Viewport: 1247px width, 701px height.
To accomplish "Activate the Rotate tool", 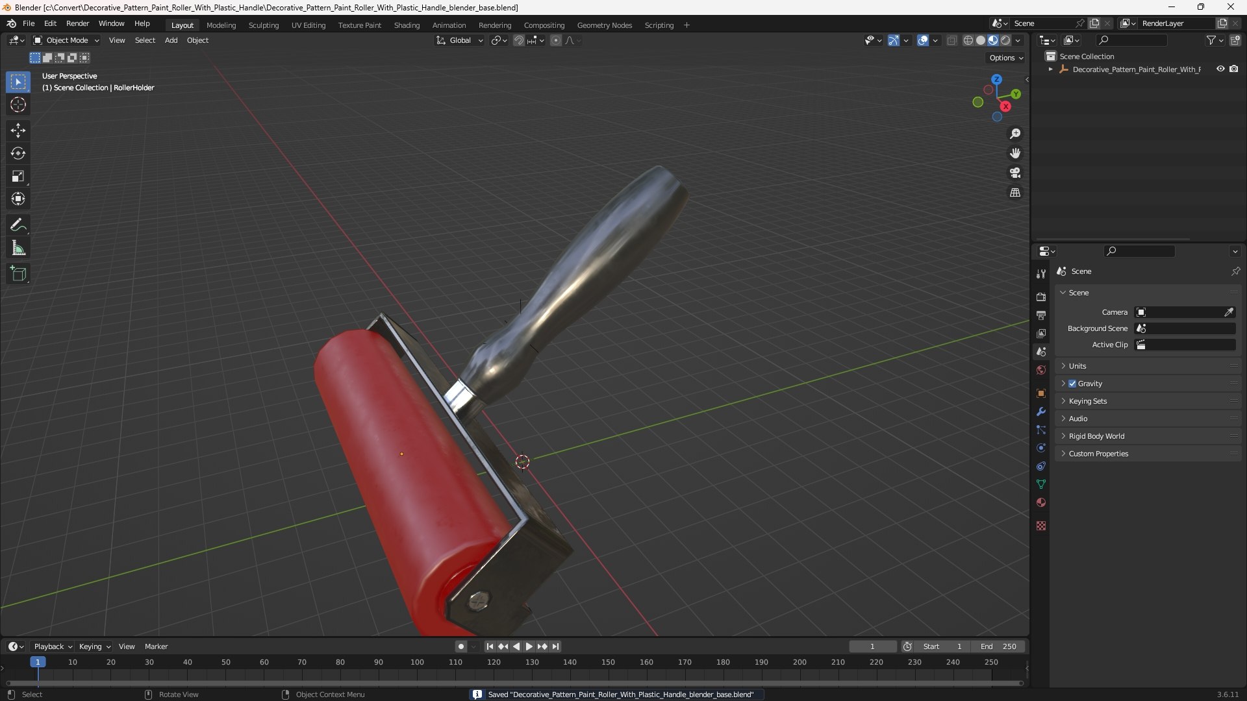I will [x=18, y=153].
